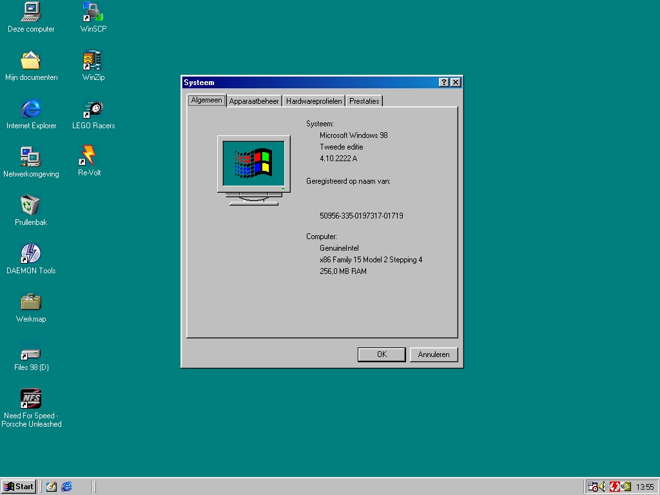Click the volume speaker tray icon
The height and width of the screenshot is (495, 660).
click(x=603, y=487)
